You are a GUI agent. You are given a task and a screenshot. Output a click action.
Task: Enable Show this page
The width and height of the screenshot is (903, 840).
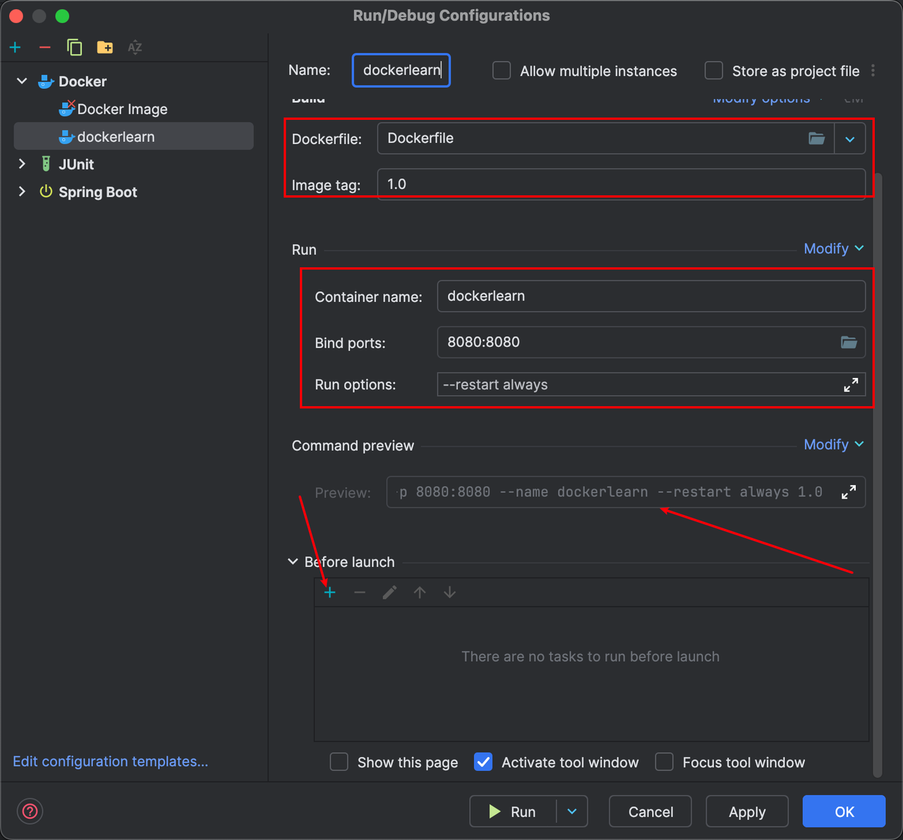click(x=339, y=762)
